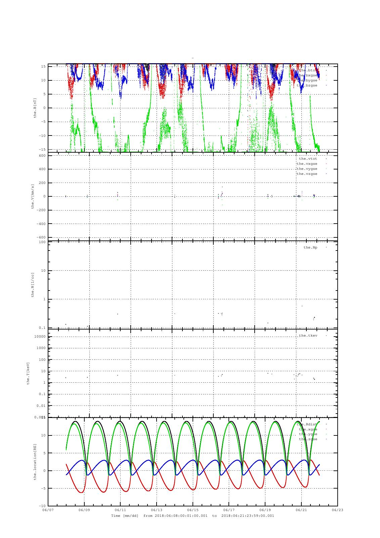Select the the.N[1/cc] y-axis title

point(33,285)
